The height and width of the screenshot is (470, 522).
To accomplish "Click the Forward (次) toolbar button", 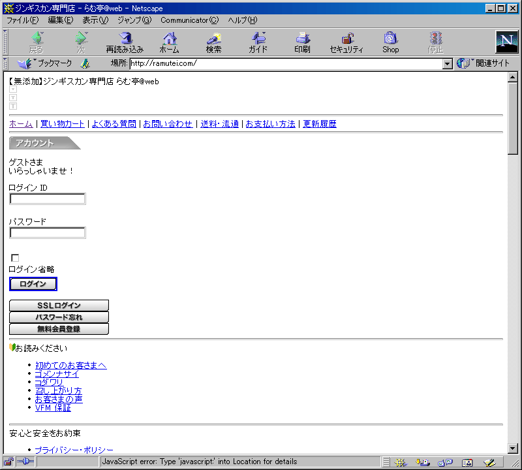I will (x=81, y=42).
